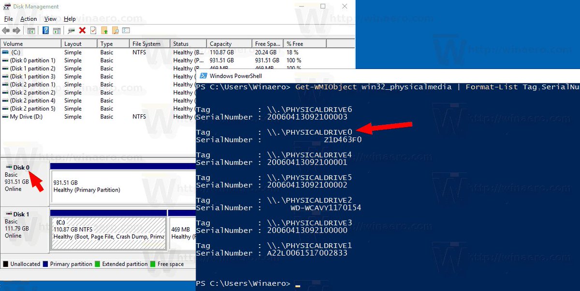580x291 pixels.
Task: Click the settings list view toolbar icon
Action: click(x=126, y=30)
